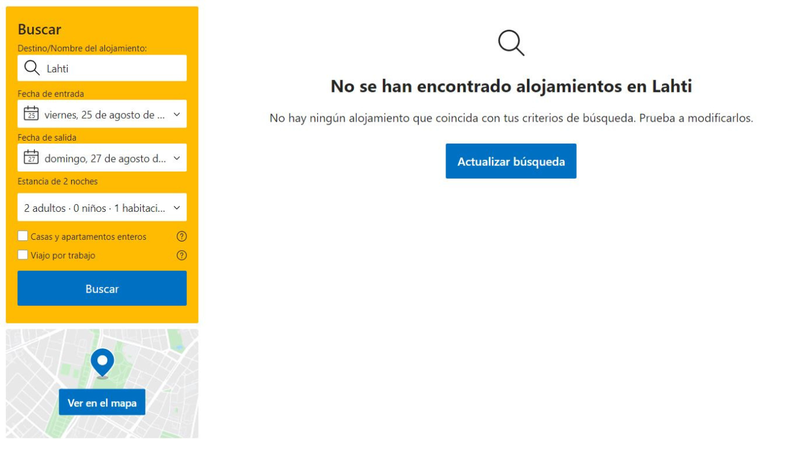
Task: Click the magnifier icon in the destination field
Action: 31,68
